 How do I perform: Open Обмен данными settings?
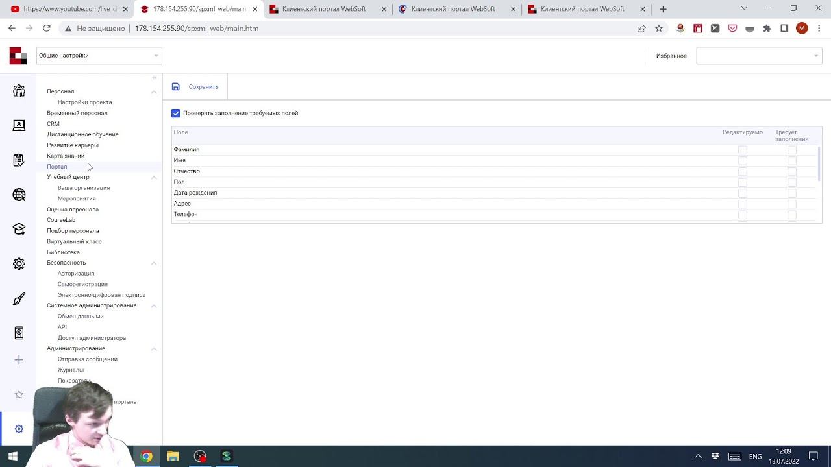[81, 317]
